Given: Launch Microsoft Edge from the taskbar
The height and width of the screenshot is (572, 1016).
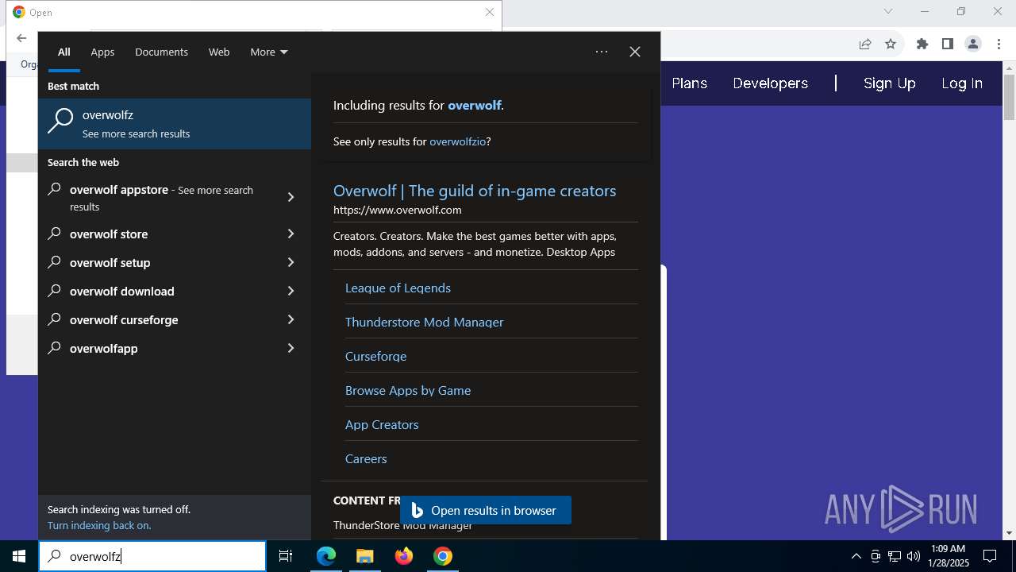Looking at the screenshot, I should (x=326, y=556).
